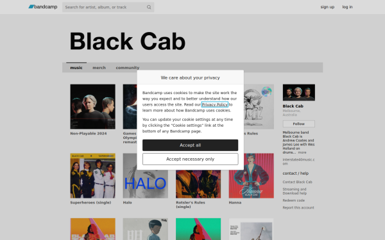Open the sign up link
This screenshot has height=240, width=385.
tap(327, 7)
